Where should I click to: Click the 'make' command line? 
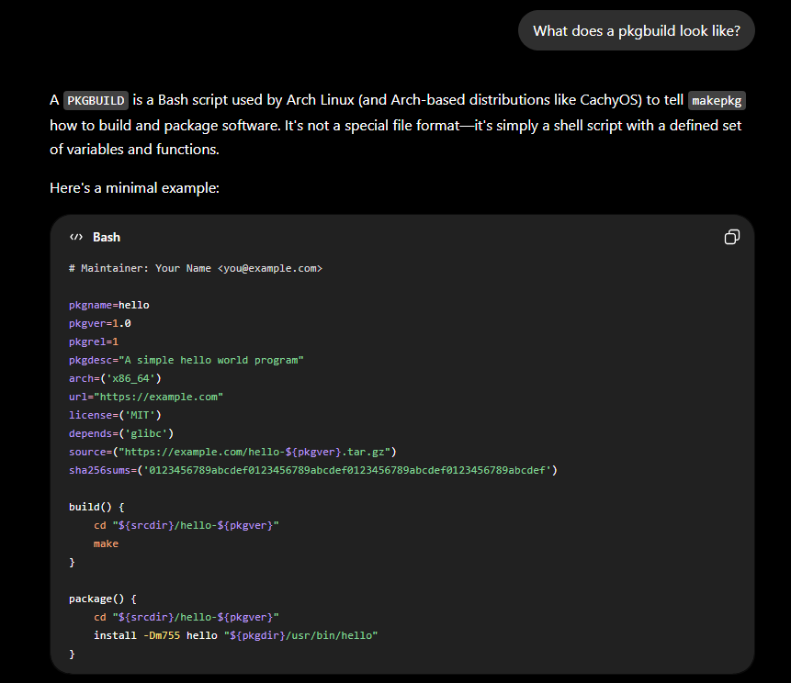[106, 543]
